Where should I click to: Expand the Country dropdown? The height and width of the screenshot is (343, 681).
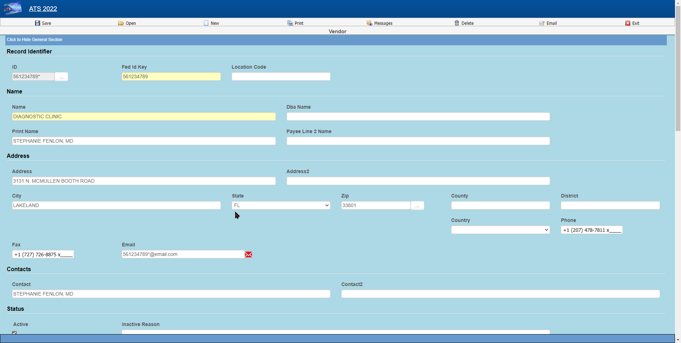click(500, 230)
